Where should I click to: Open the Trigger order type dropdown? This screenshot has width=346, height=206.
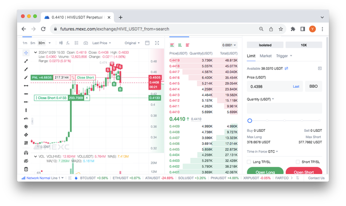pos(284,56)
